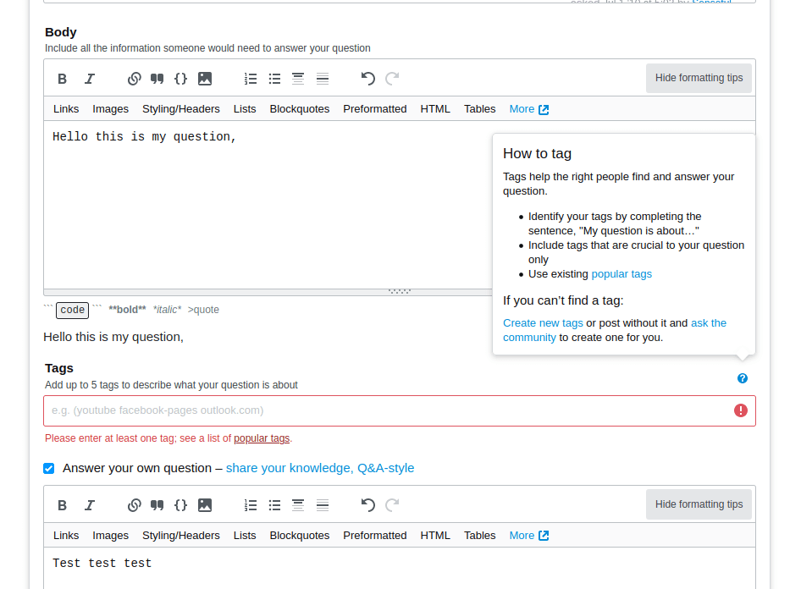Insert blockquote in answer editor toolbar
This screenshot has height=589, width=801.
[x=157, y=505]
